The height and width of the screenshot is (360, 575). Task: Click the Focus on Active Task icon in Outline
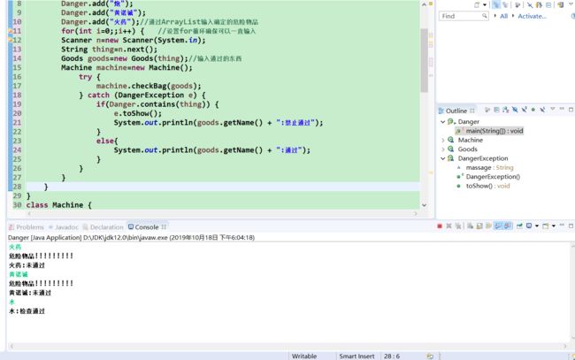(487, 110)
